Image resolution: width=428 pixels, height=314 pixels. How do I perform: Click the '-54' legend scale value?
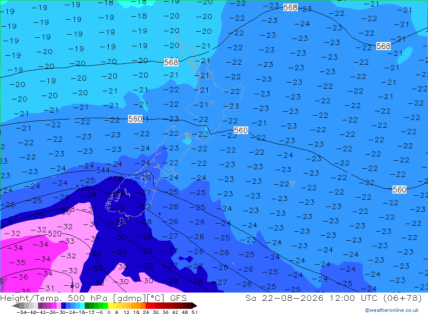21,312
